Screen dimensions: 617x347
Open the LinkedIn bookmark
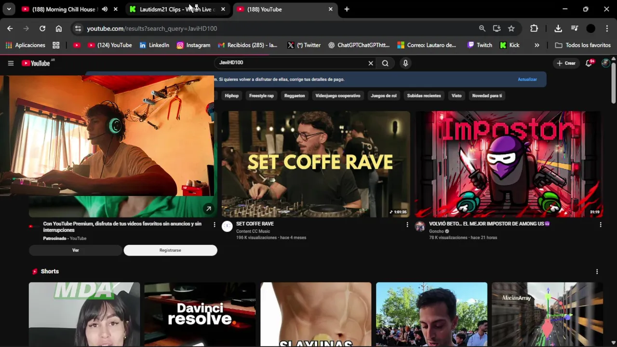pos(154,45)
